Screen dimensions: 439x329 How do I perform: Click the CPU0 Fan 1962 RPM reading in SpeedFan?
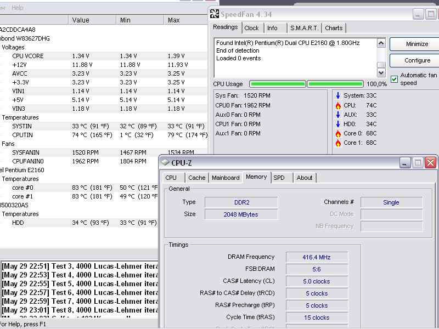pos(243,105)
